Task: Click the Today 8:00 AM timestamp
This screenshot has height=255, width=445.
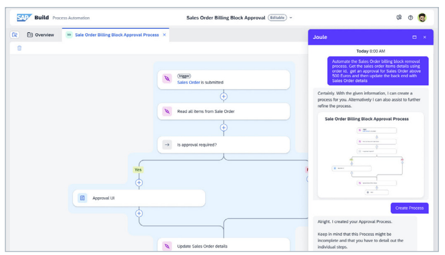Action: click(371, 52)
